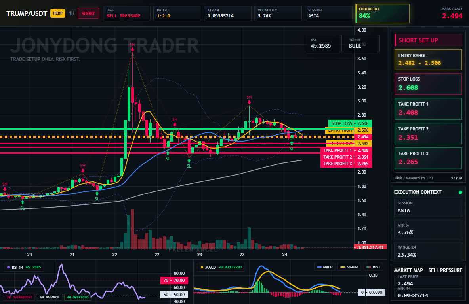
Task: Click the red 2.494 current price tag
Action: click(363, 137)
